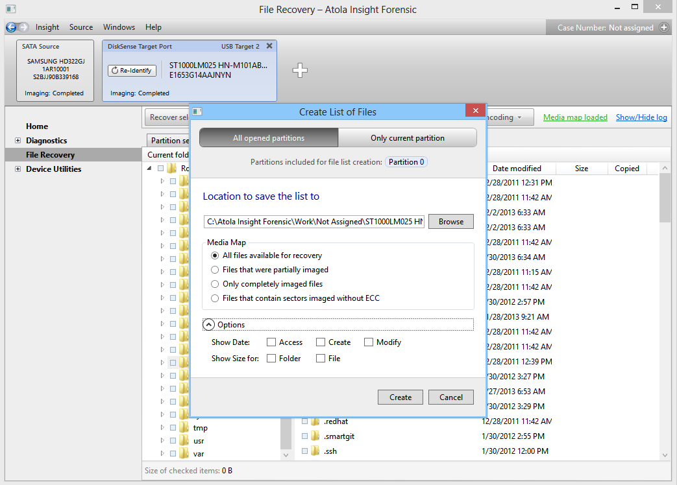This screenshot has height=485, width=677.
Task: Click Atola app icon in main title bar
Action: [11, 9]
